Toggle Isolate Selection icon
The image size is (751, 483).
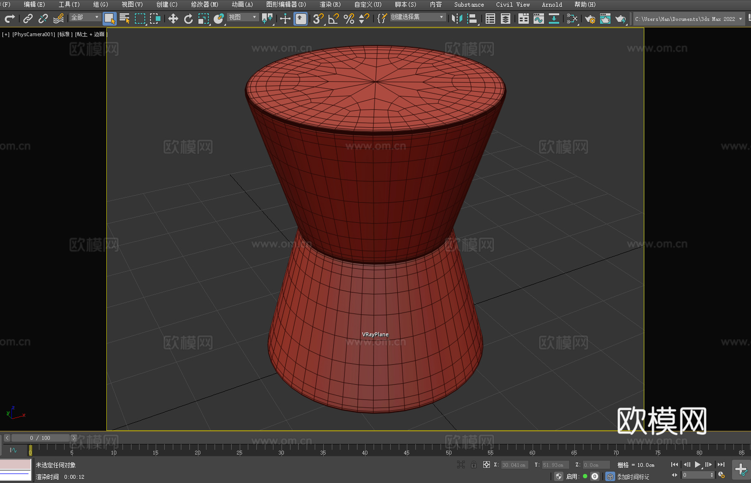(x=460, y=464)
